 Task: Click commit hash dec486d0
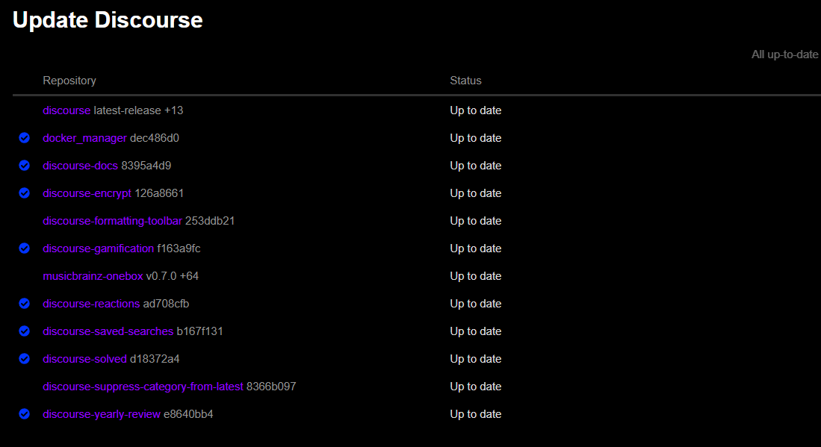point(155,138)
